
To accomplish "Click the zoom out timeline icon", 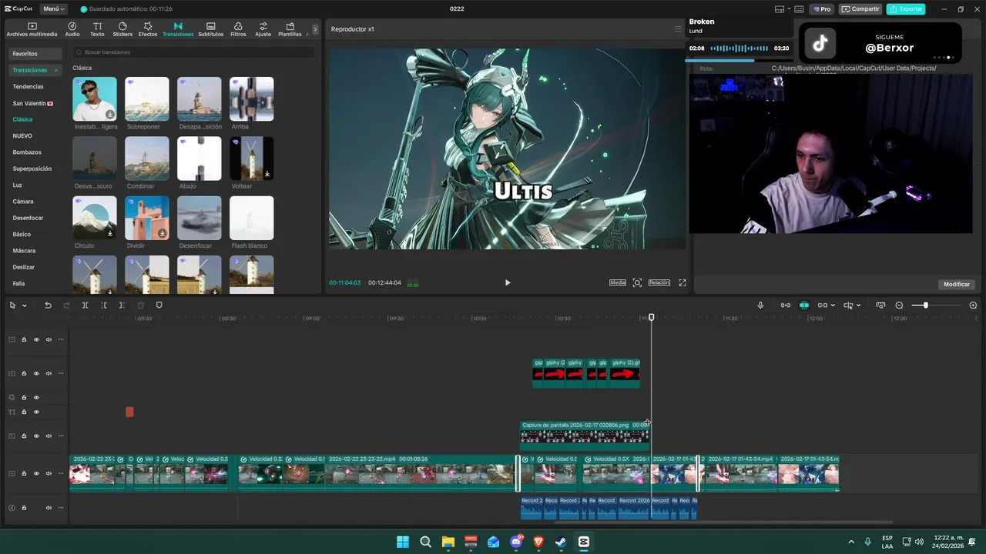I will point(899,305).
